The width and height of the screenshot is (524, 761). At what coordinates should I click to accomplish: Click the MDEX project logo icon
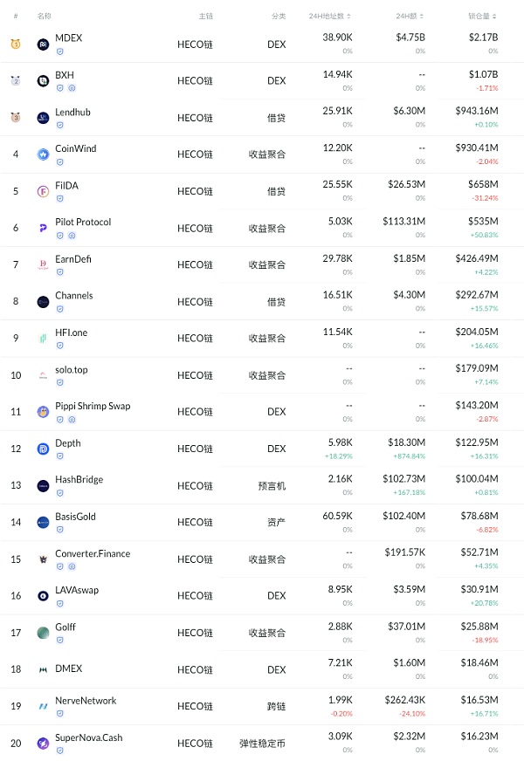[43, 45]
